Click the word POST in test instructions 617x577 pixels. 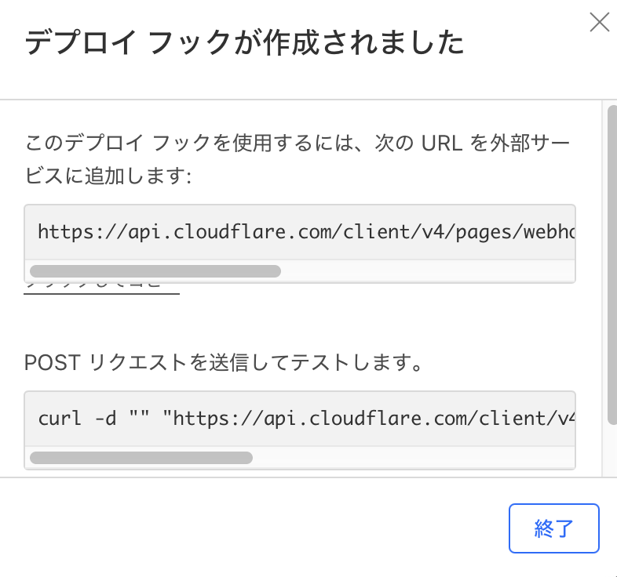point(53,363)
